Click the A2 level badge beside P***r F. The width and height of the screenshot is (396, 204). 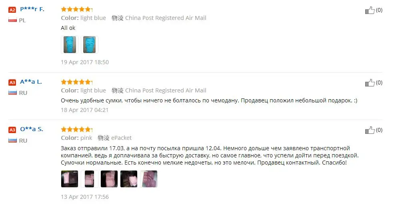[x=12, y=10]
